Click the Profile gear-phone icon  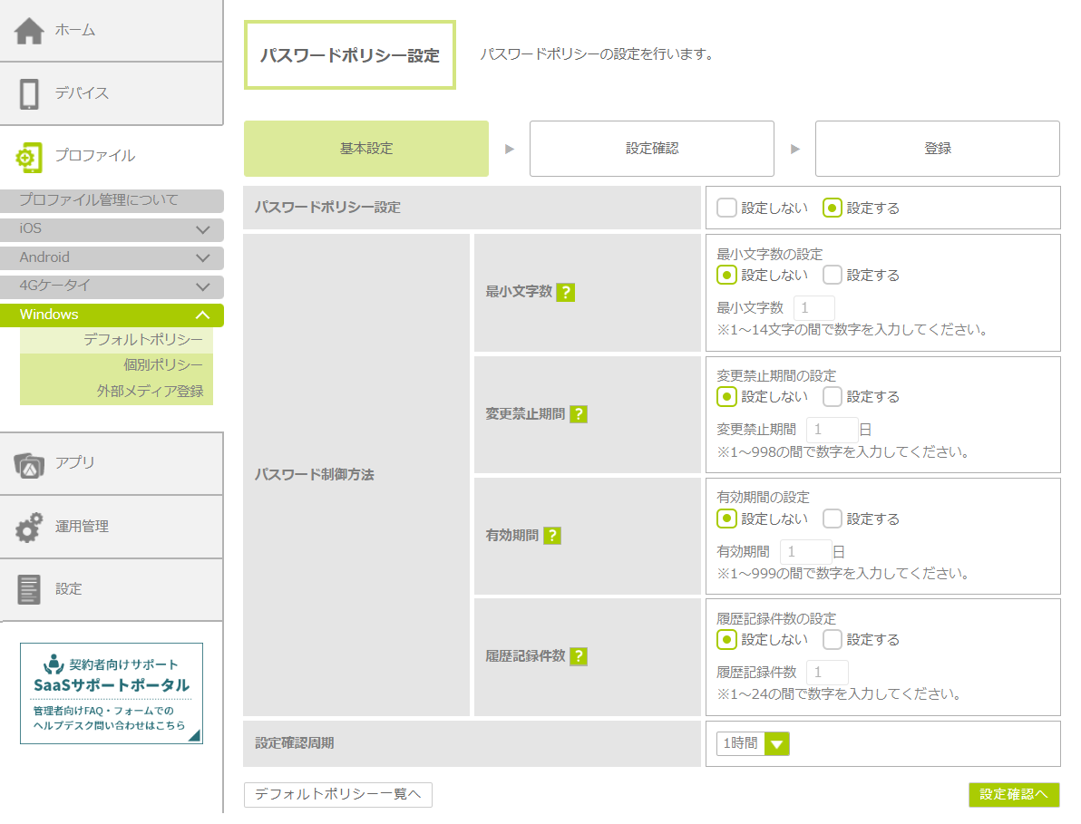coord(29,157)
